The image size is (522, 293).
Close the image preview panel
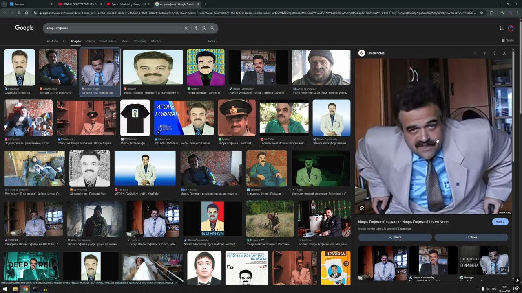coord(504,53)
